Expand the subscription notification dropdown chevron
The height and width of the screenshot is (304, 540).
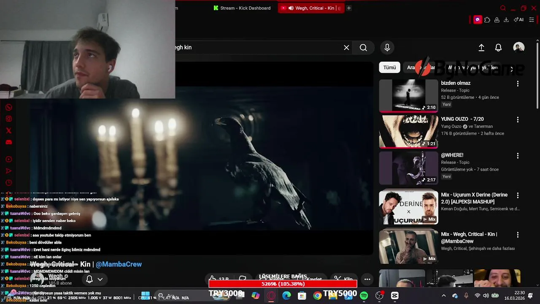[100, 279]
